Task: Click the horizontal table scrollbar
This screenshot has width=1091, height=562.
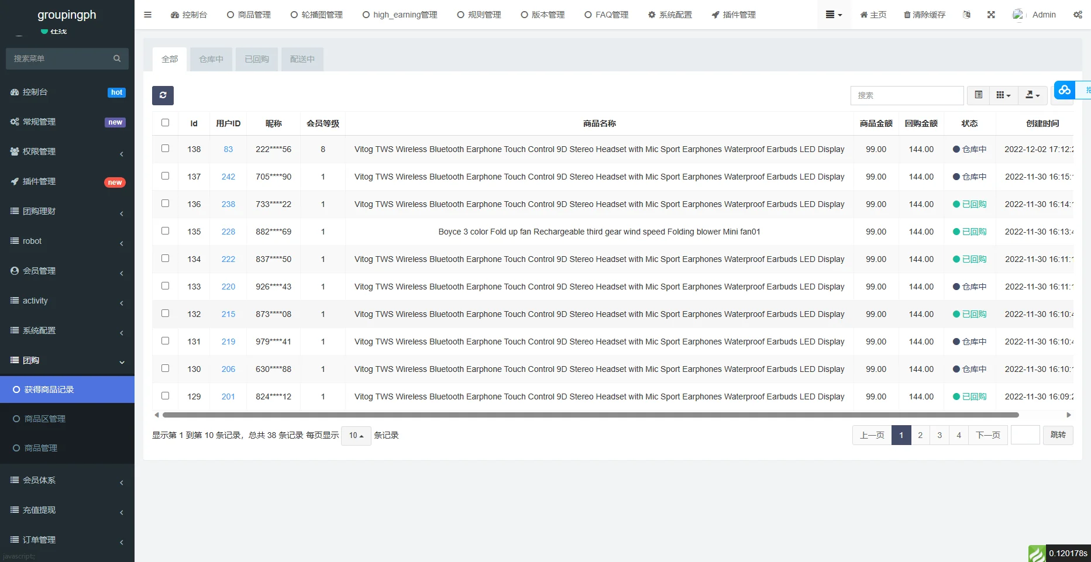Action: coord(590,415)
